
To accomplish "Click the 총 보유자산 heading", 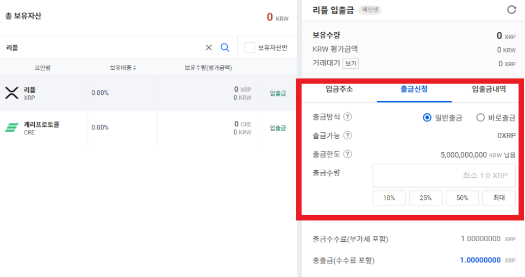I will [23, 16].
